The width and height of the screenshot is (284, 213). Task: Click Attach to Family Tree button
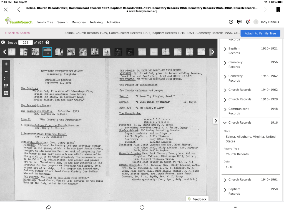(x=260, y=33)
